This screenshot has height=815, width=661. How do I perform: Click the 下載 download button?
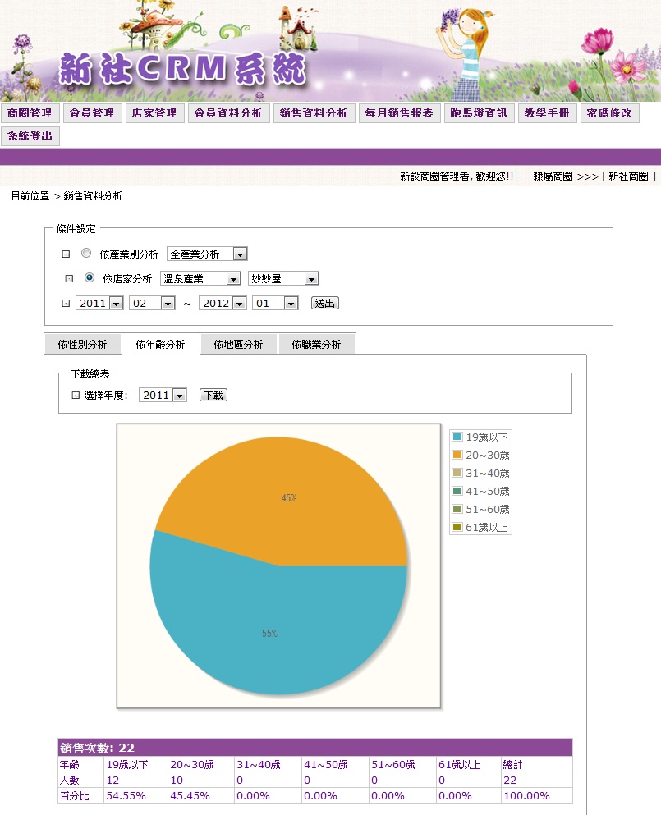[x=213, y=395]
